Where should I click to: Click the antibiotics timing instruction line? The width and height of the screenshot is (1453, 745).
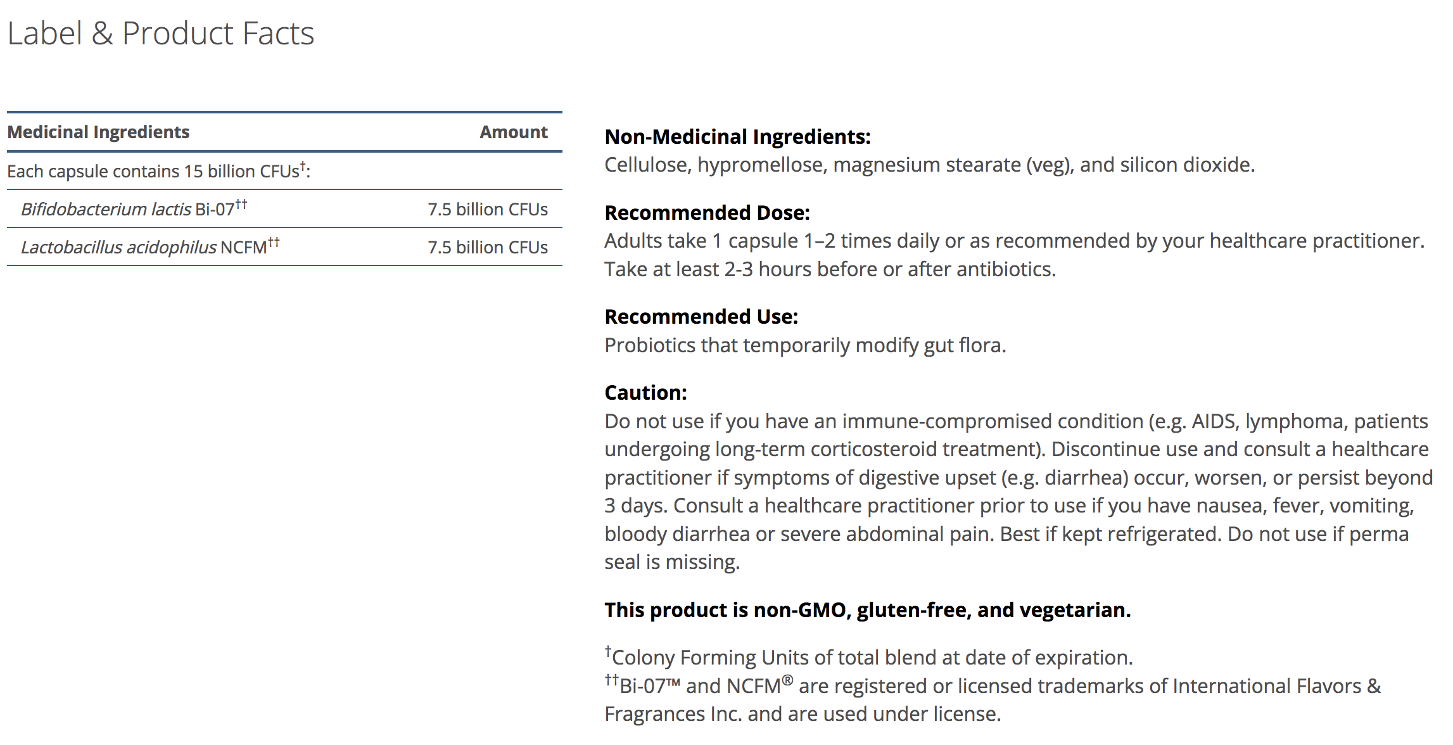tap(830, 269)
